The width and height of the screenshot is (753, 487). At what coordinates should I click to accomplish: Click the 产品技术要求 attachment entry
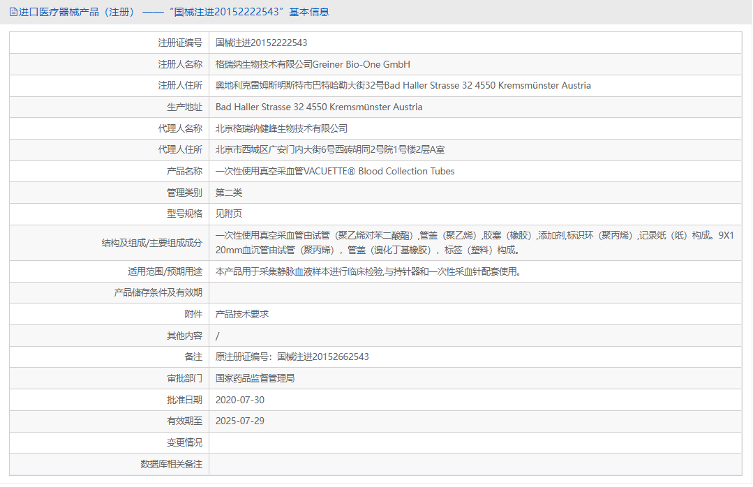pos(242,314)
